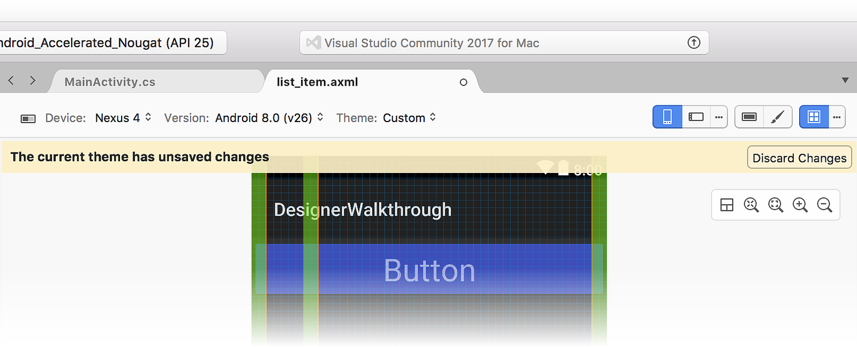Switch to landscape orientation icon

696,117
